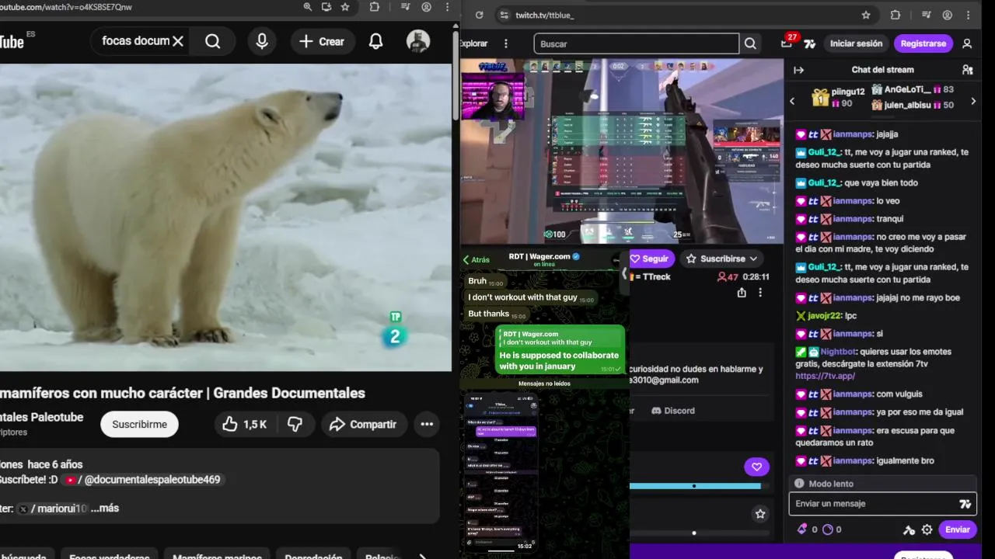995x559 pixels.
Task: Open chat community members icon
Action: [967, 70]
